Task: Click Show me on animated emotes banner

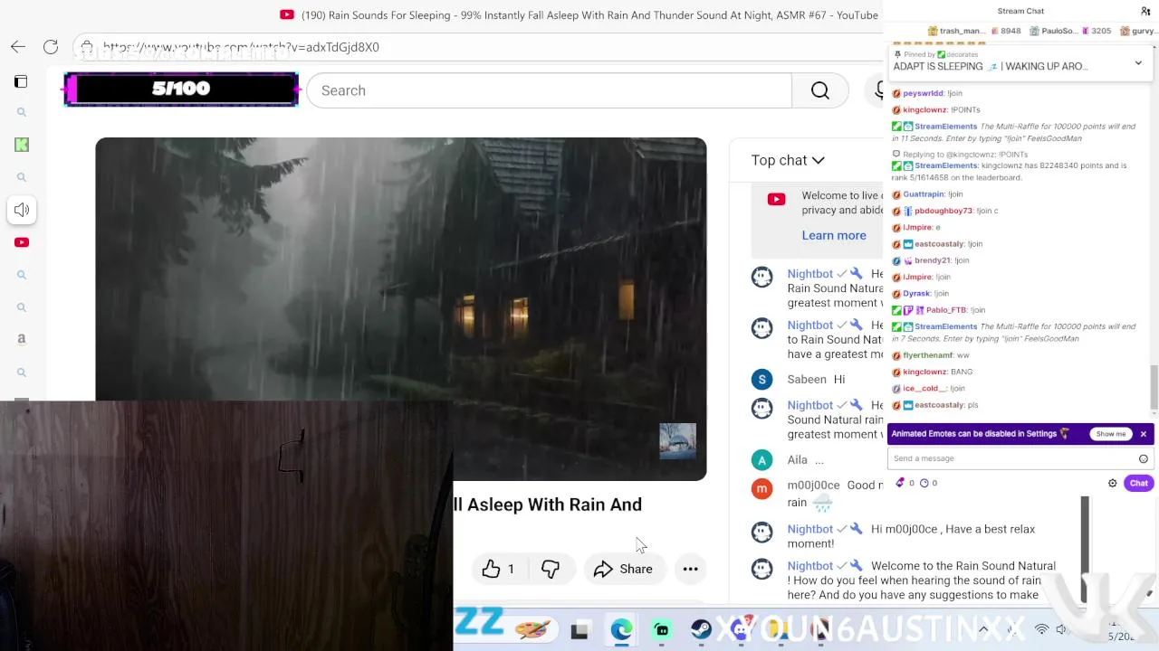Action: point(1110,434)
